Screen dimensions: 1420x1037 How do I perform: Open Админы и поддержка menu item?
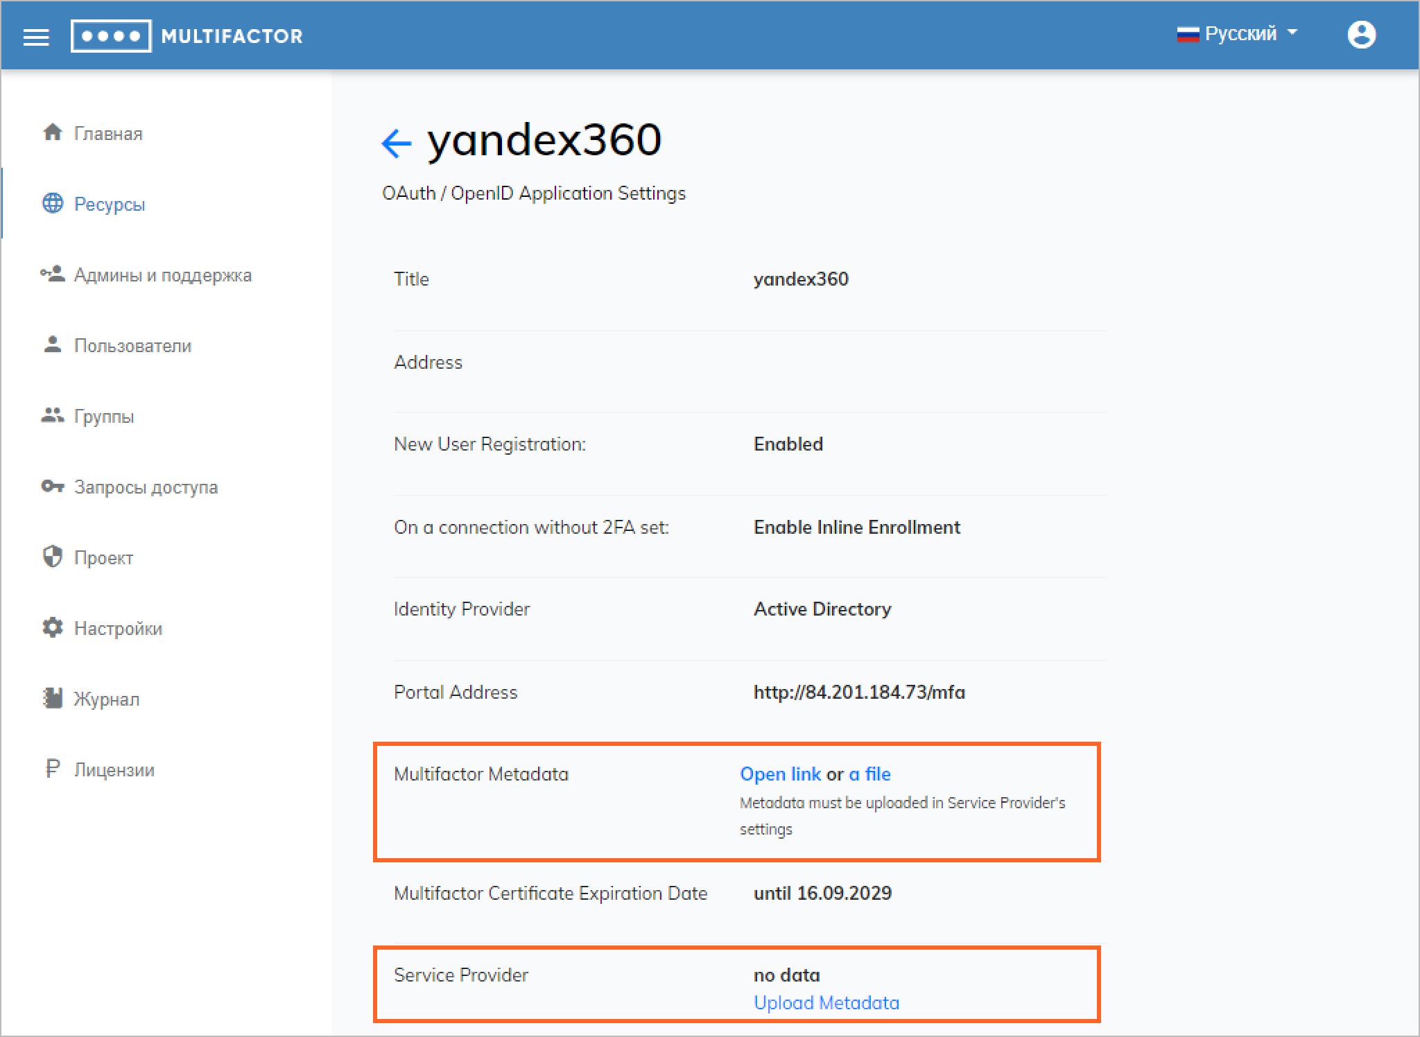(162, 275)
